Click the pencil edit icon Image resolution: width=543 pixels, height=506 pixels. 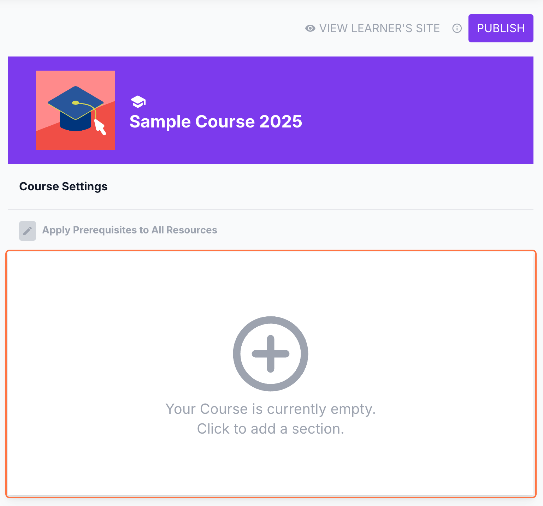pyautogui.click(x=28, y=231)
